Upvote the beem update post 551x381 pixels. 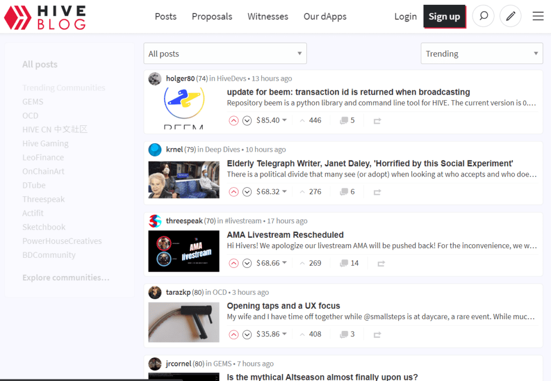coord(234,121)
